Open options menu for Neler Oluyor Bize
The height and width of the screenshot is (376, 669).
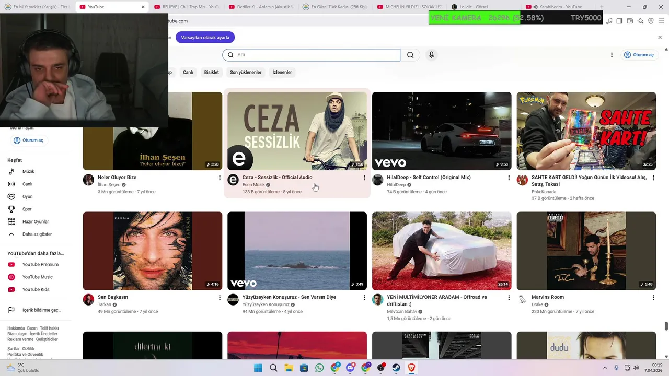pos(220,178)
